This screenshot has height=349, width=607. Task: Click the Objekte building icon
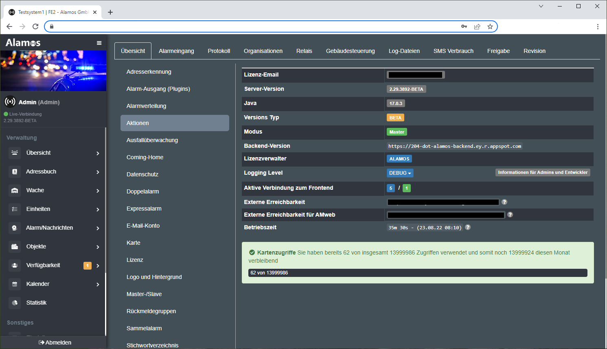coord(15,247)
